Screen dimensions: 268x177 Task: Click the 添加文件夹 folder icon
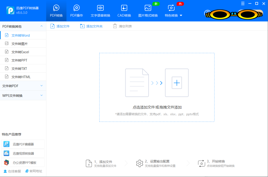[82, 26]
